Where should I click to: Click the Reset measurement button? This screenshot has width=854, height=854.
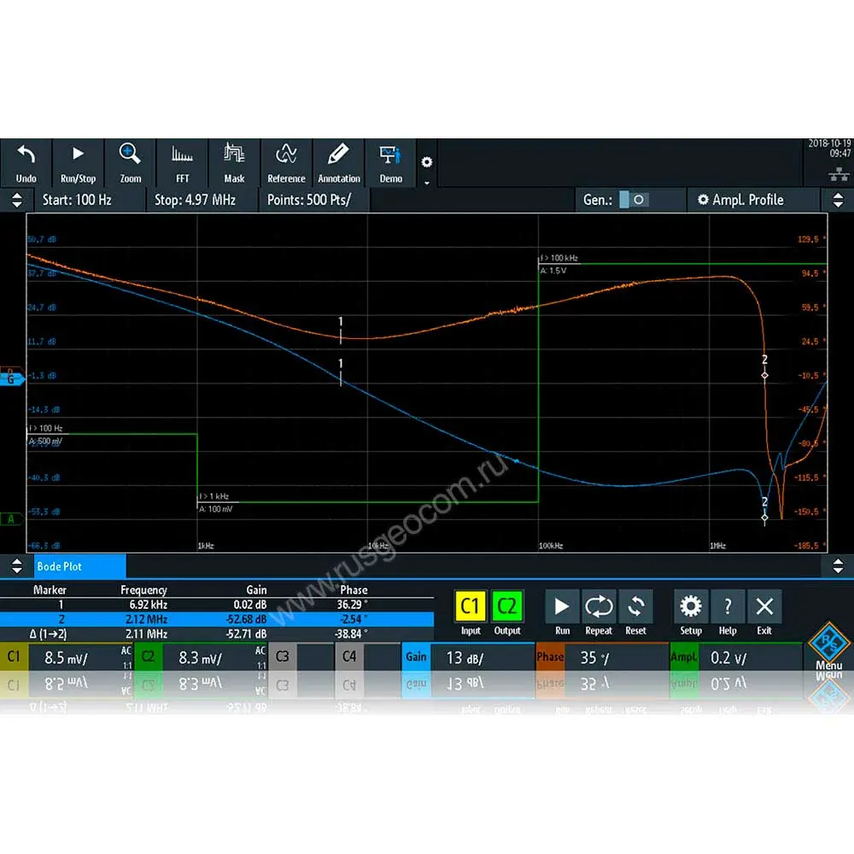click(x=635, y=613)
